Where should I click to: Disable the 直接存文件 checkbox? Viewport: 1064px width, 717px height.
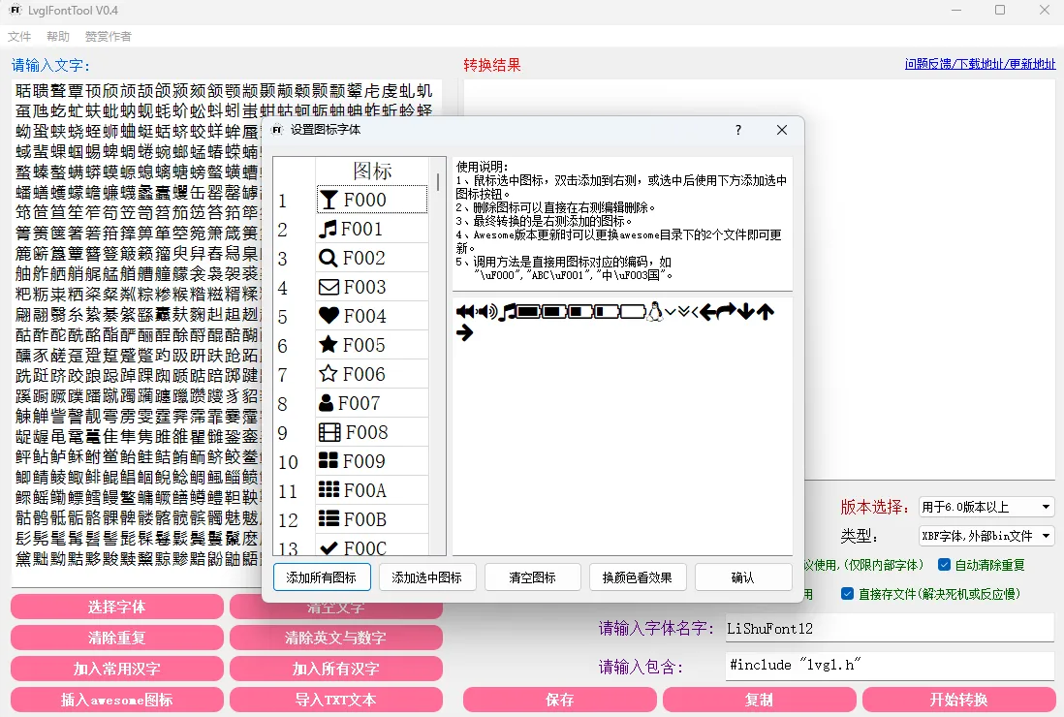point(848,592)
